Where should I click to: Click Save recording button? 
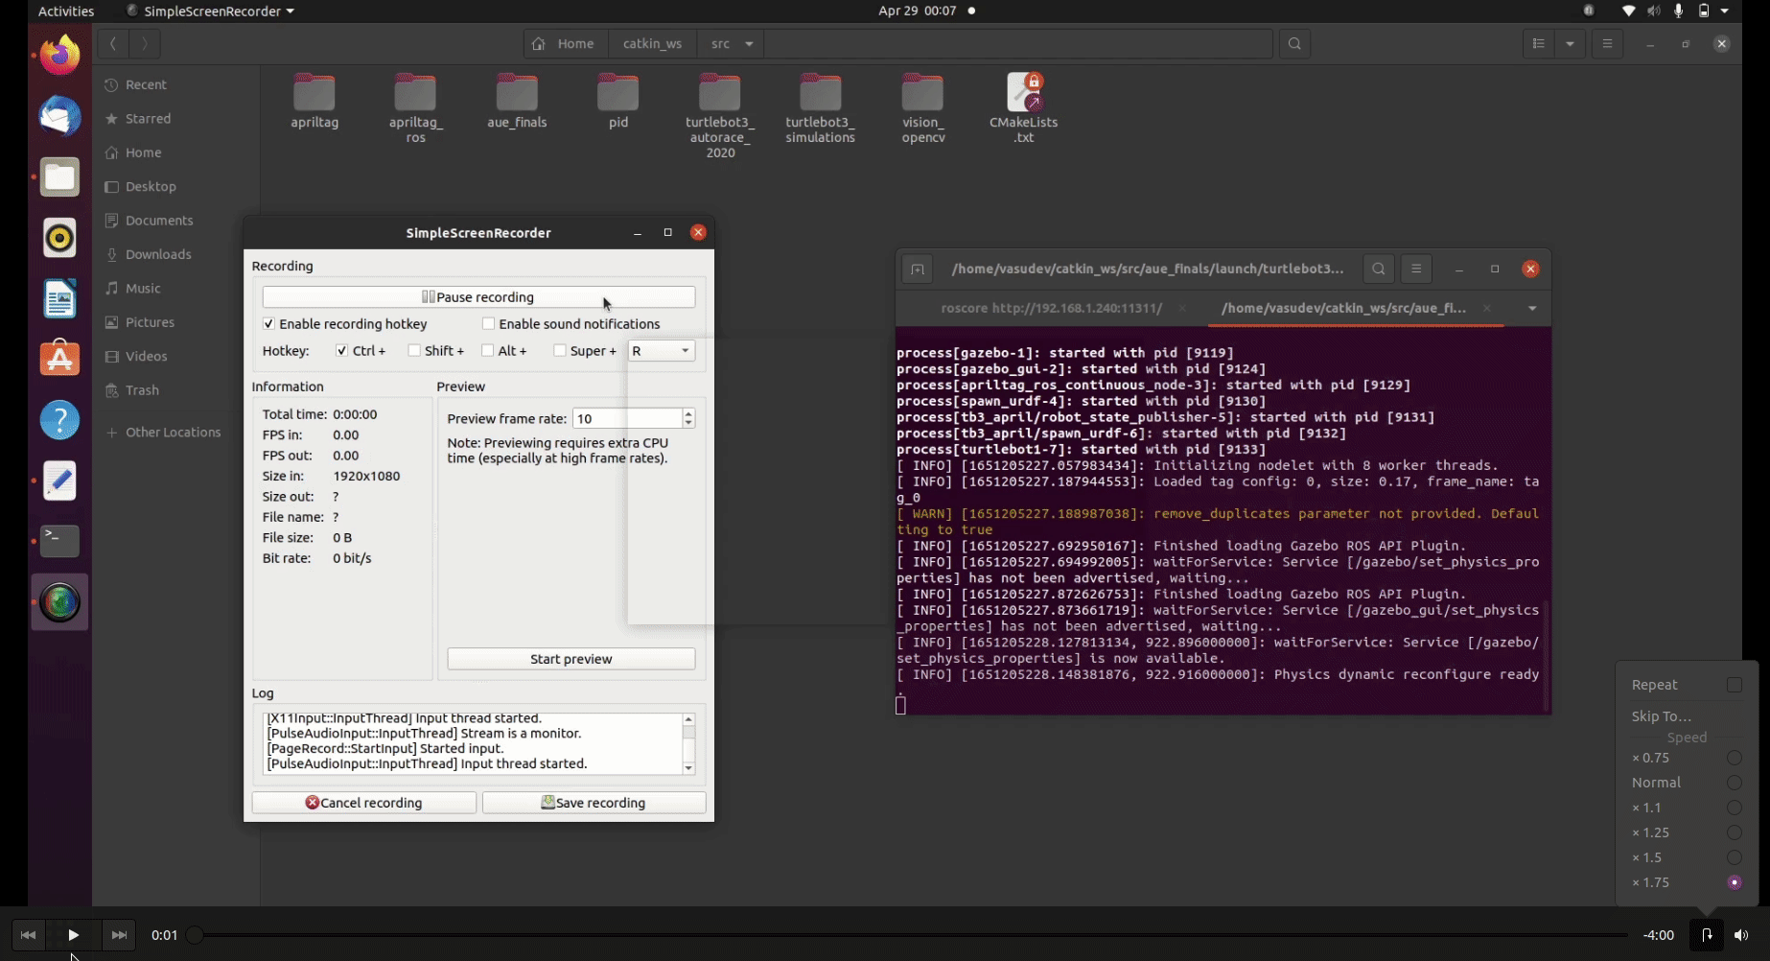click(x=594, y=803)
